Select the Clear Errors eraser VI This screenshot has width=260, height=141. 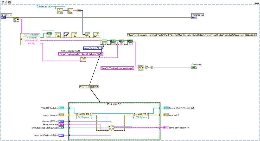(66, 35)
